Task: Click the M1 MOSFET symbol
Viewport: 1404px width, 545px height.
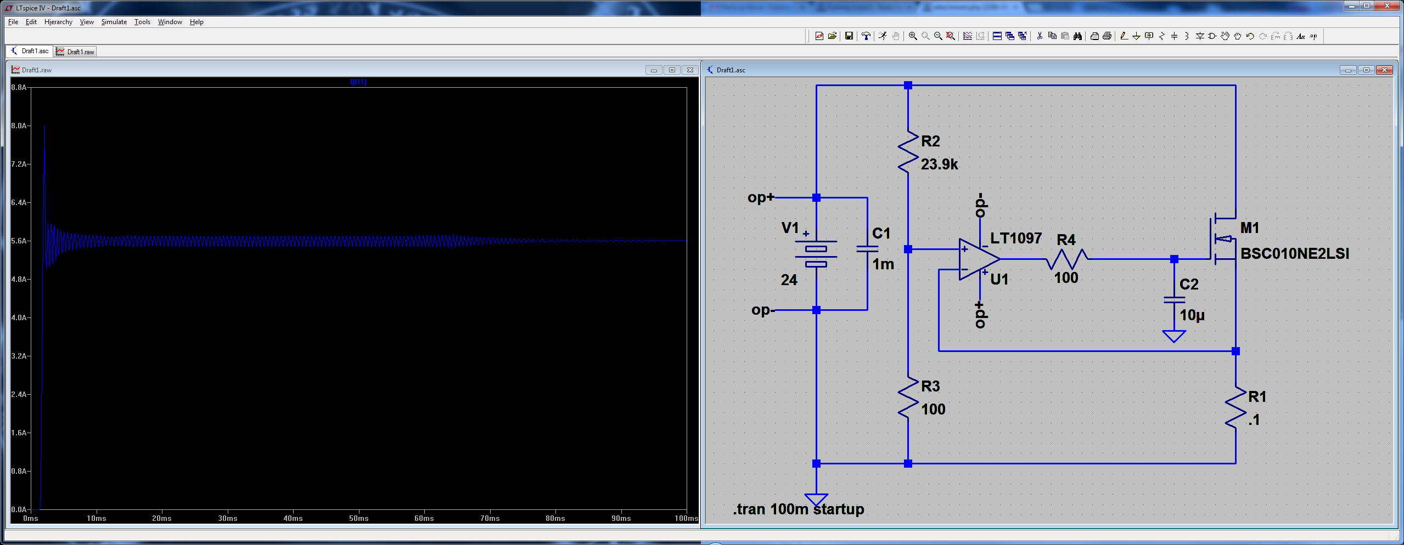Action: click(x=1223, y=239)
